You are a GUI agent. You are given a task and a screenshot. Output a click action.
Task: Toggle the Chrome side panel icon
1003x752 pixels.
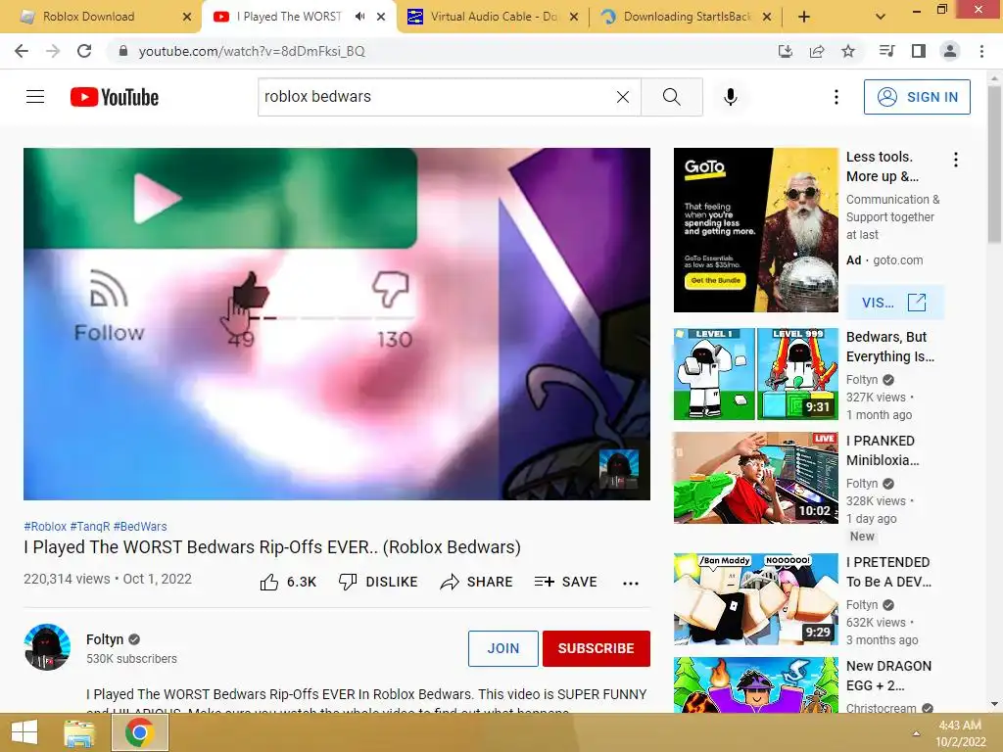click(919, 51)
